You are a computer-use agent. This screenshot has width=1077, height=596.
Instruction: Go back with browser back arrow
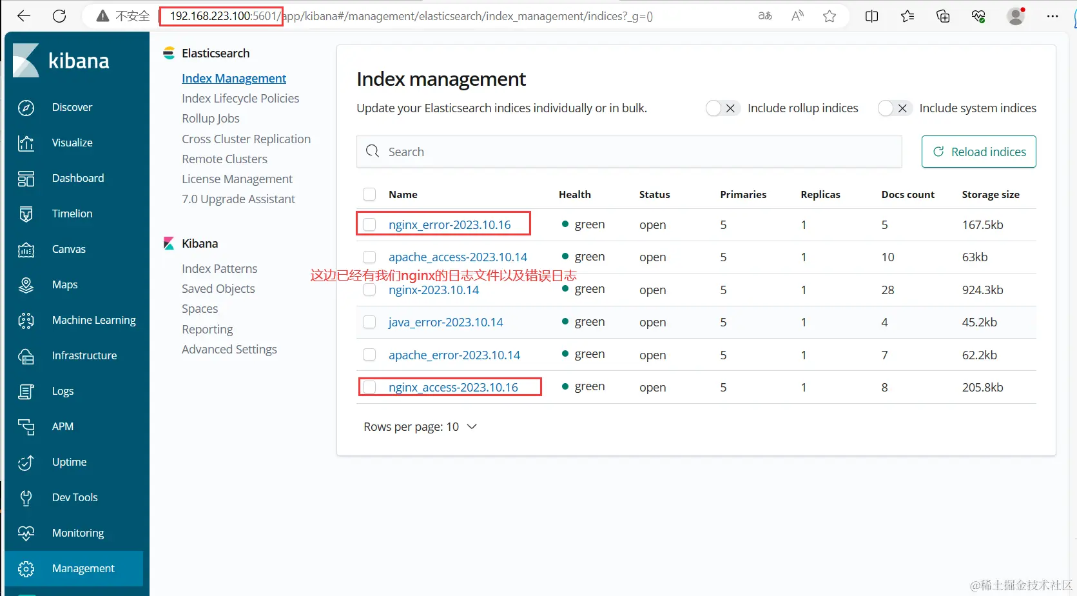pyautogui.click(x=24, y=16)
